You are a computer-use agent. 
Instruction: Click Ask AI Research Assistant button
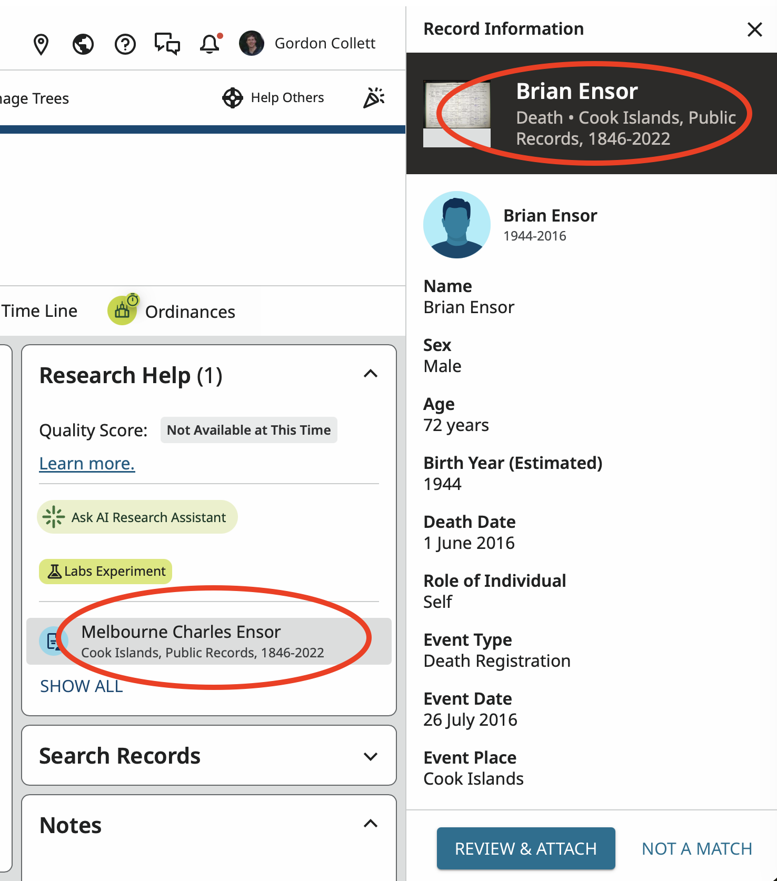point(137,517)
